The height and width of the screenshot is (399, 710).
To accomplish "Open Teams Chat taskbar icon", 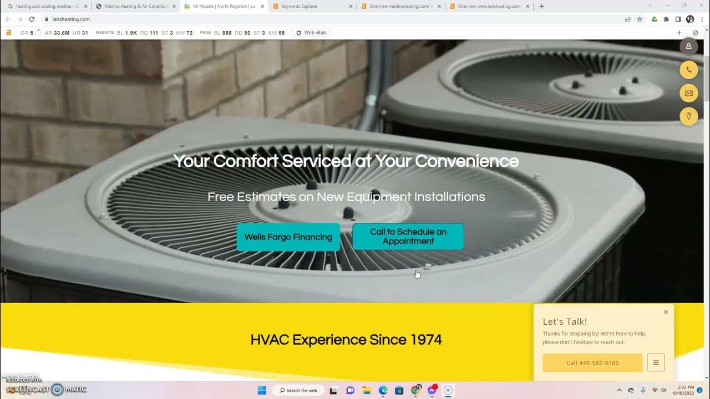I will [x=350, y=390].
